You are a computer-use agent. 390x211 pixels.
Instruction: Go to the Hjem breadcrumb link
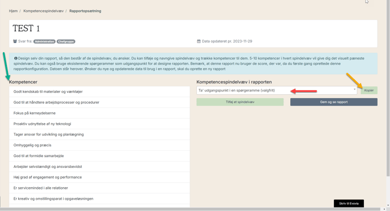coord(13,11)
